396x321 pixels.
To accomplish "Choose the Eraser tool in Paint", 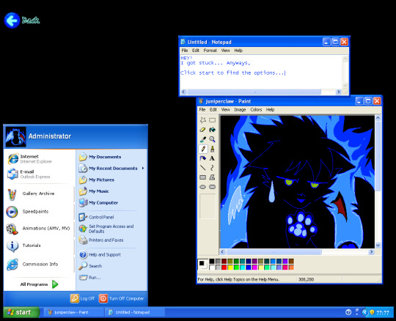I will pyautogui.click(x=203, y=130).
